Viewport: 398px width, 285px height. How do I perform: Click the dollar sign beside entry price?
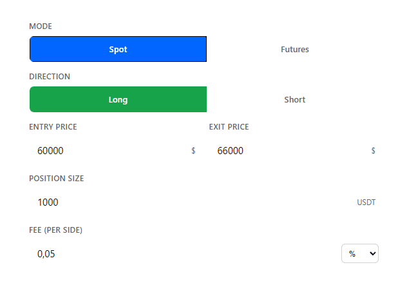[x=193, y=151]
